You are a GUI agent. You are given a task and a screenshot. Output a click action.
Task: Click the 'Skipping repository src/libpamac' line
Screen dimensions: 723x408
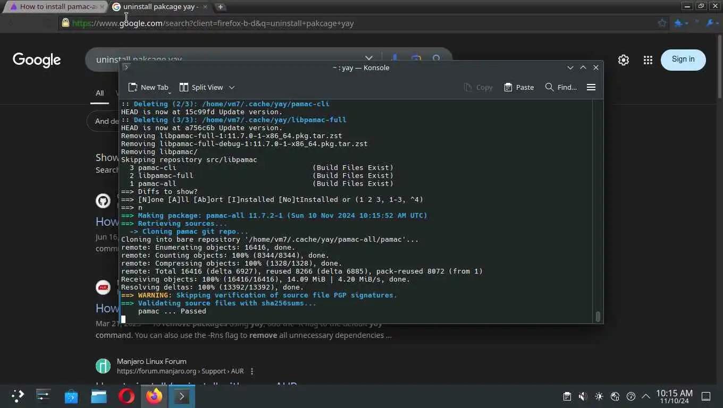pos(189,160)
